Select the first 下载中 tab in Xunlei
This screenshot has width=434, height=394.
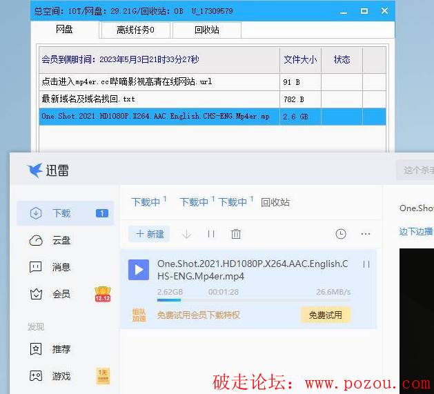148,202
